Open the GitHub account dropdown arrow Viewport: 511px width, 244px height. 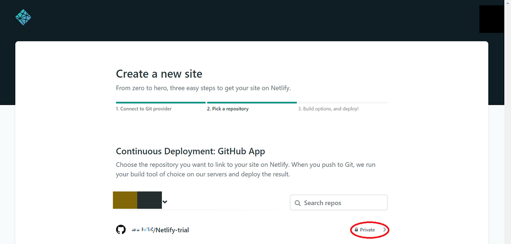(165, 202)
